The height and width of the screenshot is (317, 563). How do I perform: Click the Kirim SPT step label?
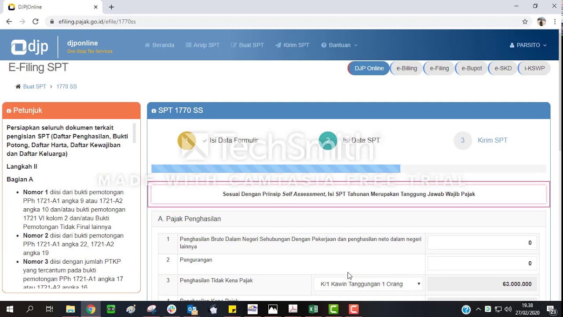click(493, 140)
